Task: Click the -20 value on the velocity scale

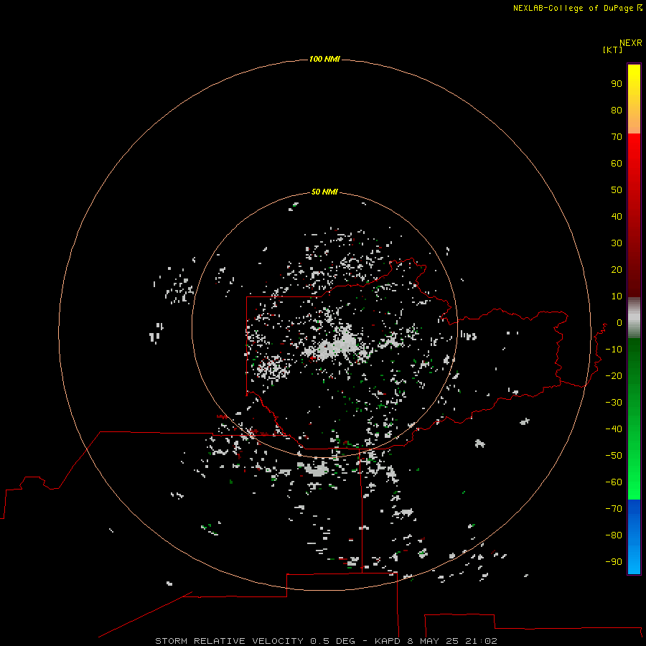Action: pyautogui.click(x=614, y=375)
